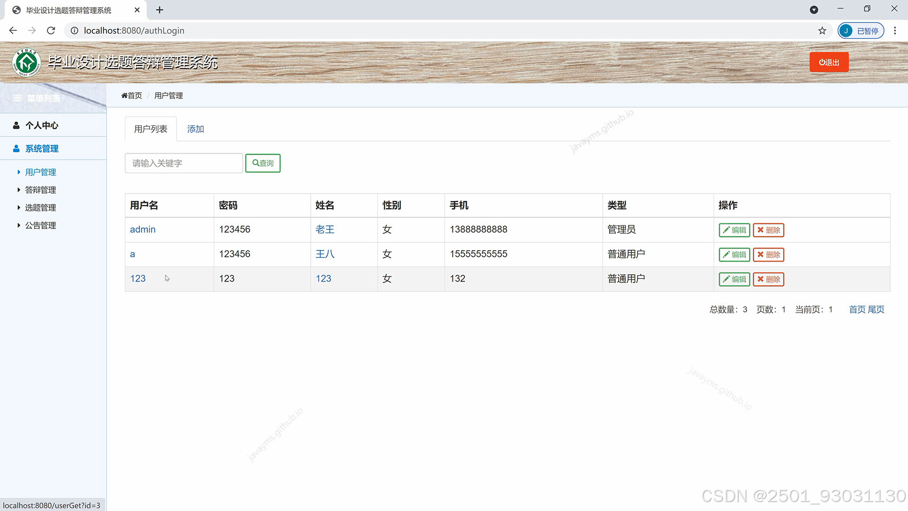View site information icon in the address bar
This screenshot has height=511, width=908.
pos(74,31)
